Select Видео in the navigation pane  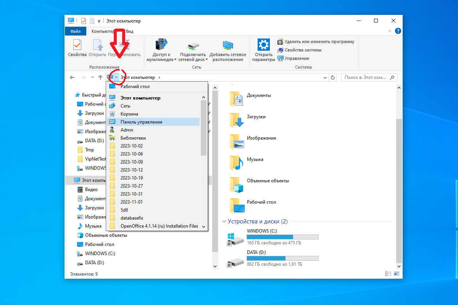pyautogui.click(x=87, y=189)
